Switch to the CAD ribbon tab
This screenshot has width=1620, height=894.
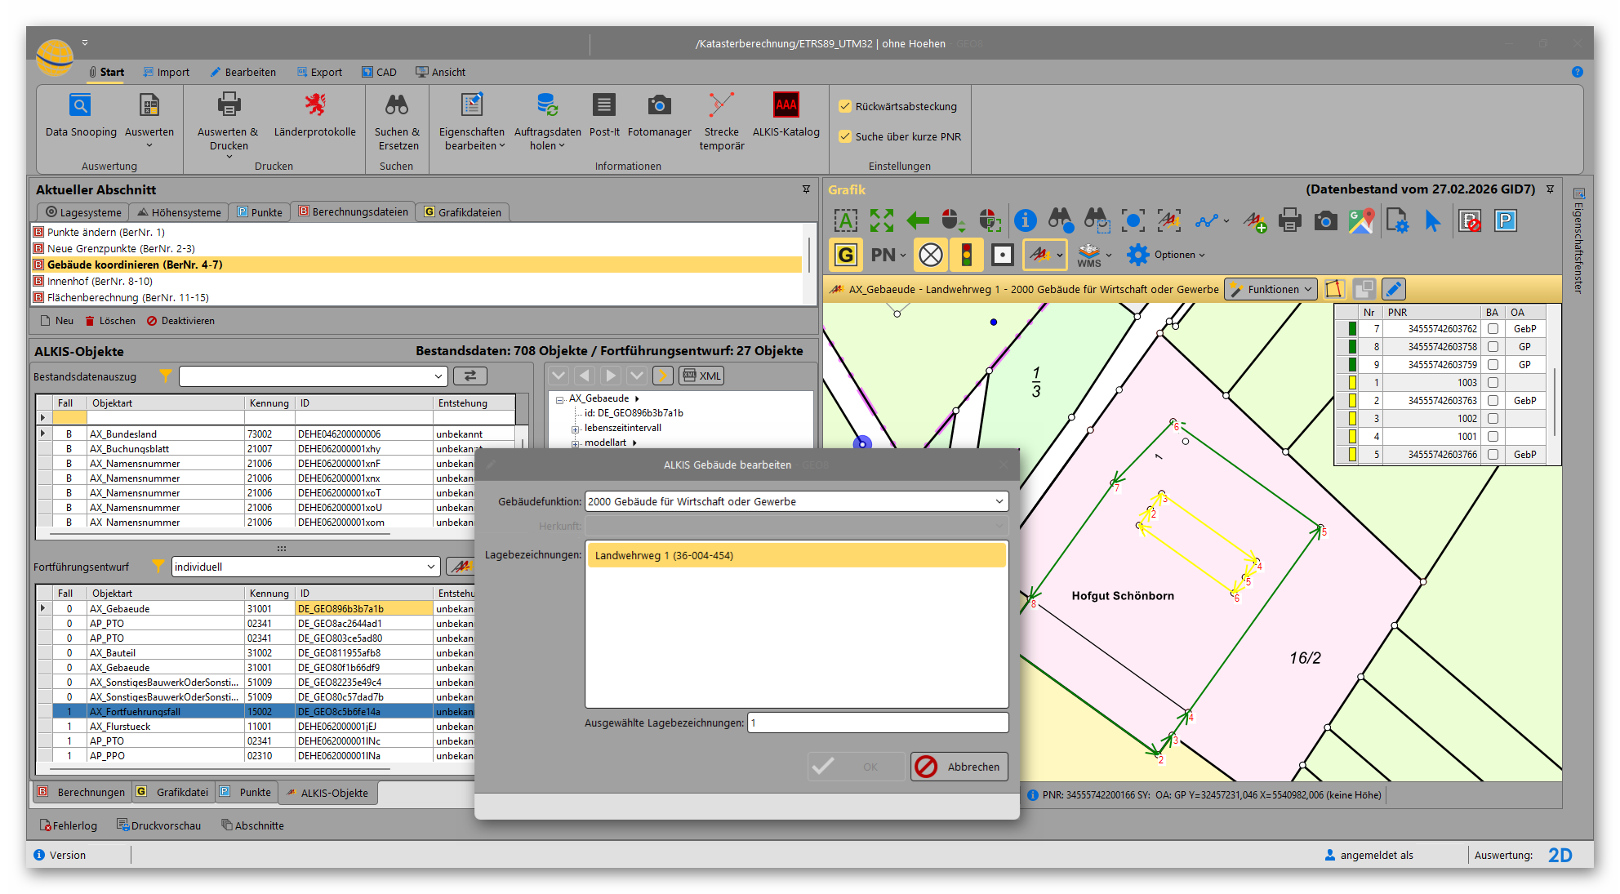(x=379, y=72)
